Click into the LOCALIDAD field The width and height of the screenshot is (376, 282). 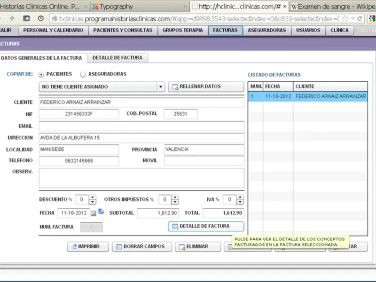[x=79, y=149]
